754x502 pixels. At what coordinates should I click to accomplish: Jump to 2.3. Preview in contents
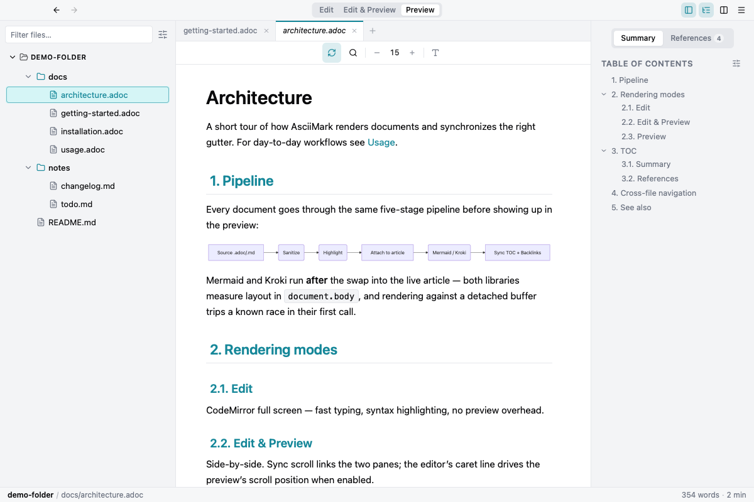[x=643, y=137]
